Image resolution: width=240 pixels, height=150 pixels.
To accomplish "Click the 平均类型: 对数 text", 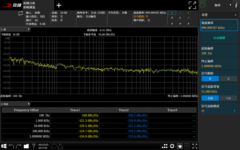I will (118, 13).
